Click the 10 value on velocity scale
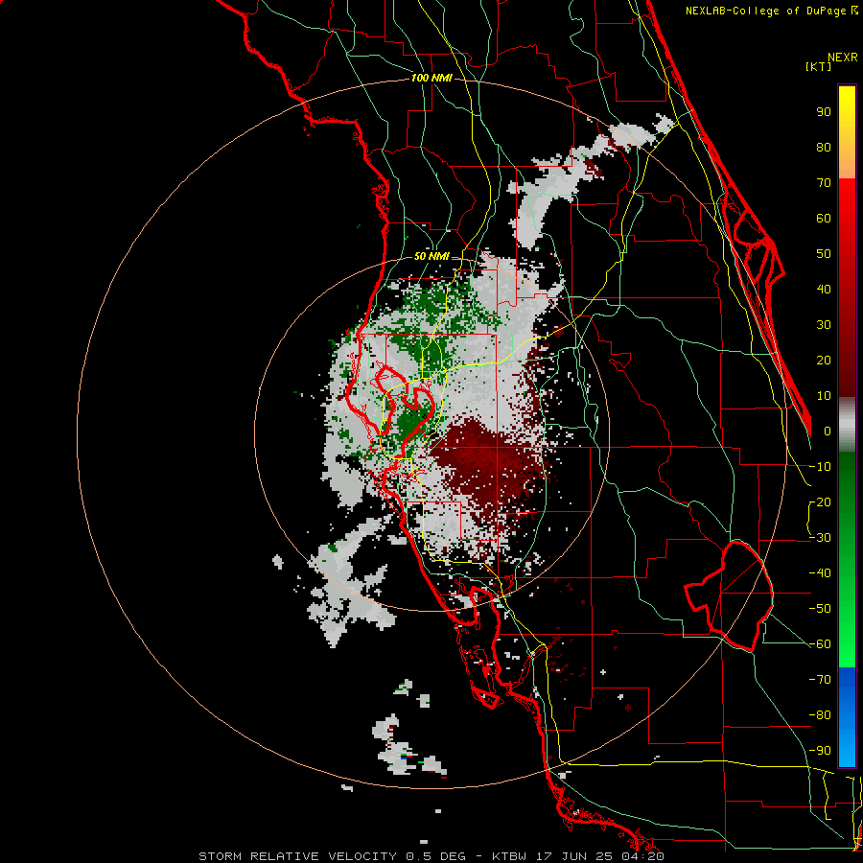The image size is (863, 863). (x=824, y=396)
